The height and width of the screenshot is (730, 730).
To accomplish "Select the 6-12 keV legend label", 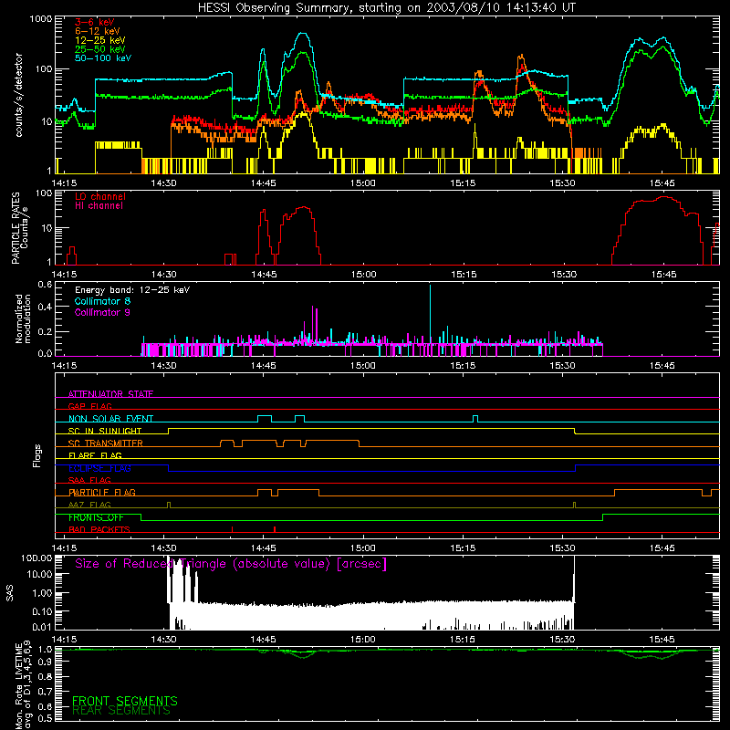I will coord(98,31).
